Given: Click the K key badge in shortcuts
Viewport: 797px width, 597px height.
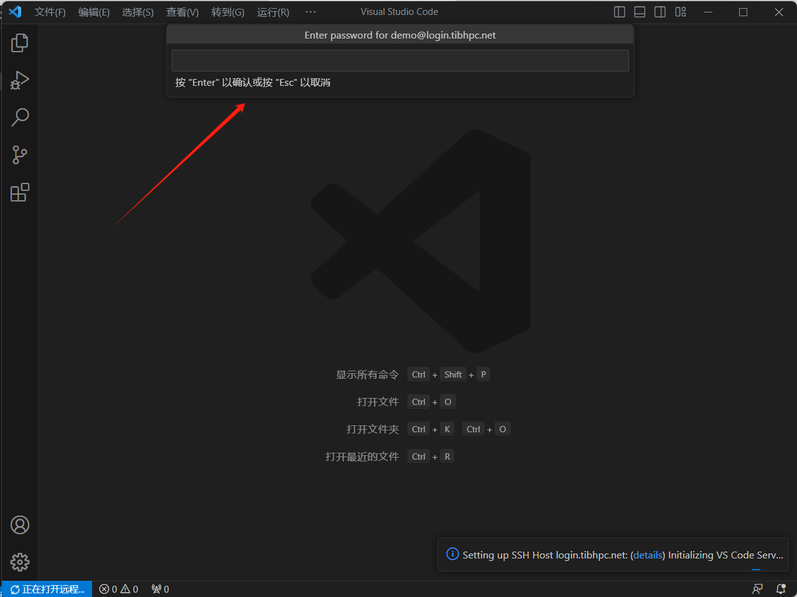Looking at the screenshot, I should [x=447, y=429].
